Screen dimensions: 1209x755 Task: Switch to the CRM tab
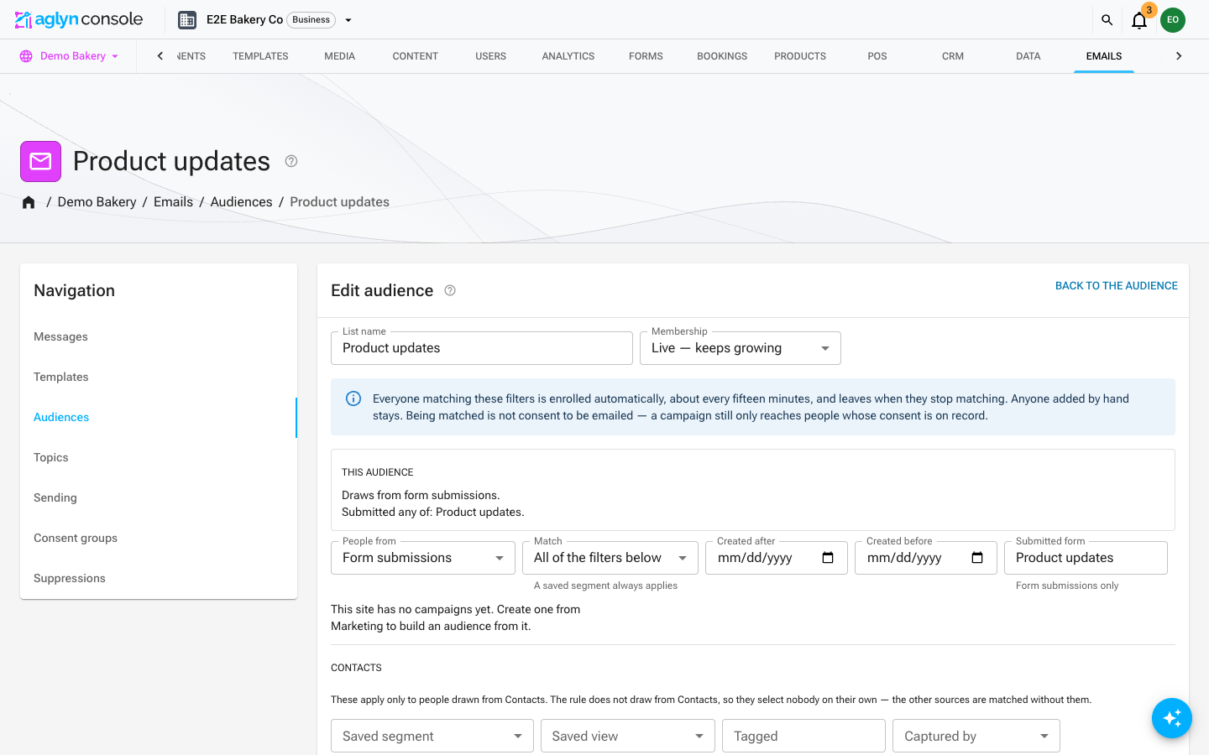pyautogui.click(x=953, y=56)
